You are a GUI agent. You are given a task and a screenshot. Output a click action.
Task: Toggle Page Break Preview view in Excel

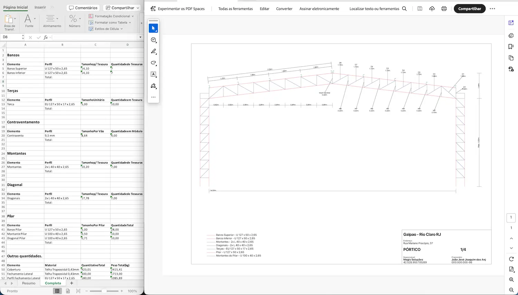pyautogui.click(x=78, y=291)
